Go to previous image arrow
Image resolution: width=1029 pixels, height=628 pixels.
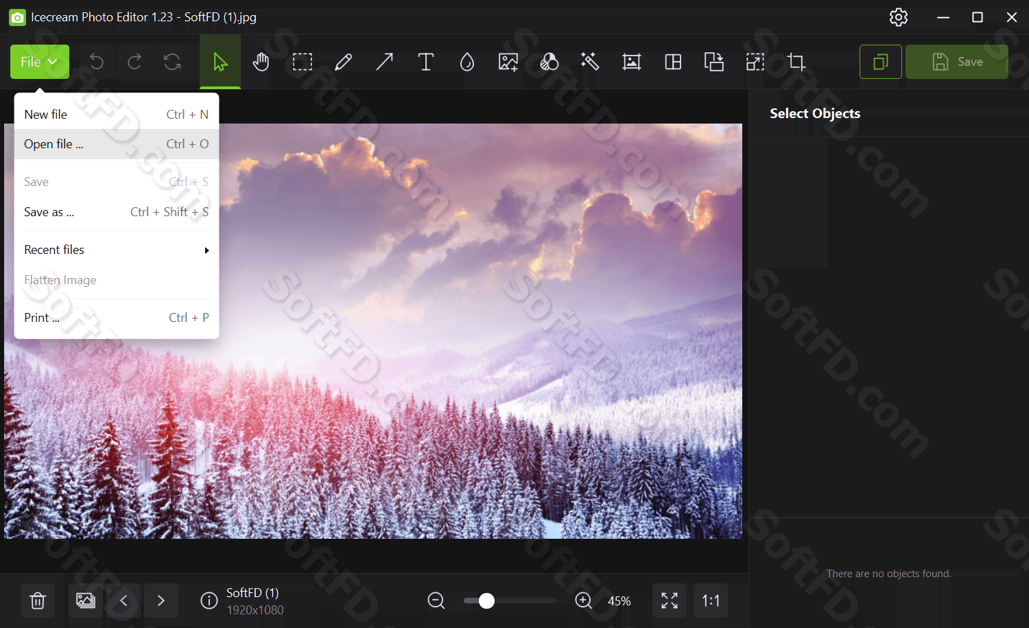[x=123, y=601]
